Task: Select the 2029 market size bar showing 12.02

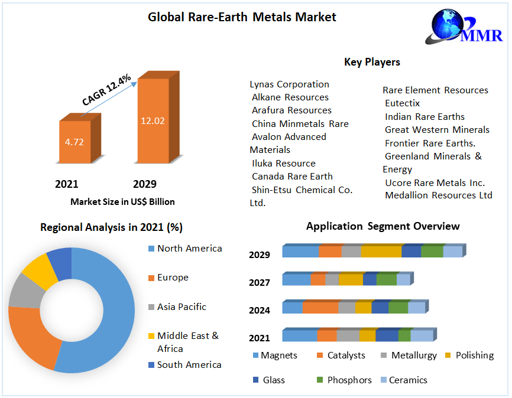Action: (x=152, y=120)
